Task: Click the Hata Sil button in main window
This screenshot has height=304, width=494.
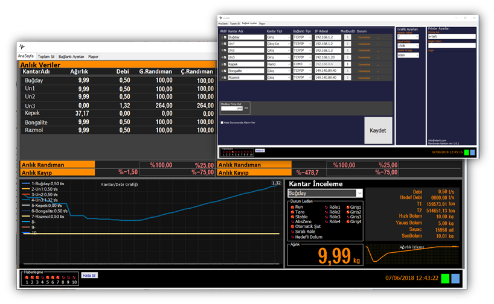Action: (90, 275)
